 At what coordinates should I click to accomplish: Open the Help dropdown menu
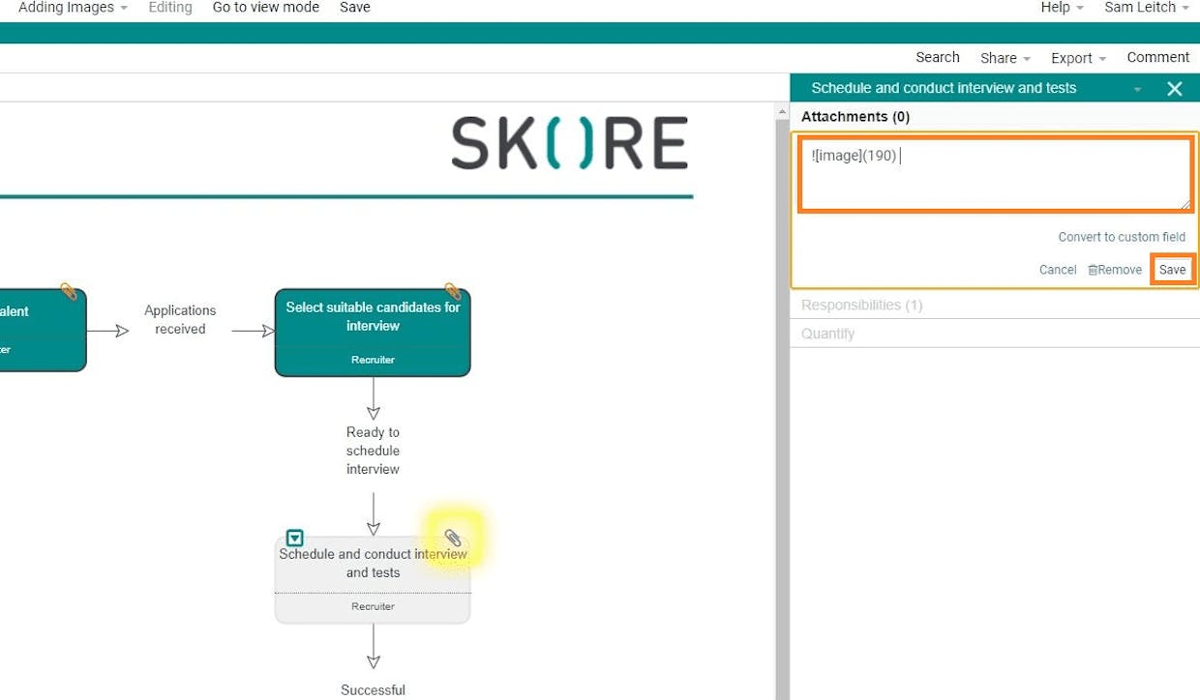1062,8
